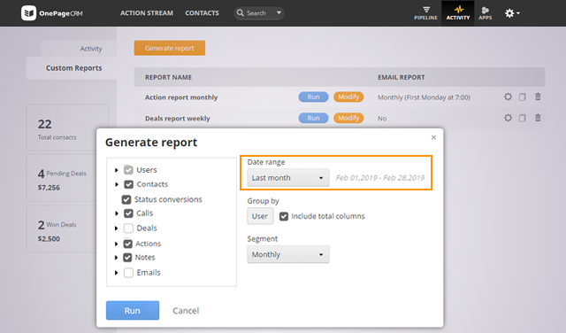Screen dimensions: 566x333
Task: Open the Segment Monthly dropdown
Action: [x=288, y=254]
